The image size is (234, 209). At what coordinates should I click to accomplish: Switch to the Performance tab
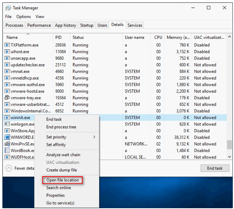pyautogui.click(x=39, y=25)
